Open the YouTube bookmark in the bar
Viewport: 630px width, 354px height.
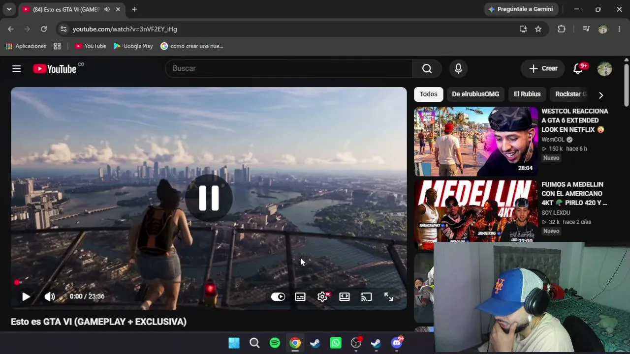click(91, 46)
